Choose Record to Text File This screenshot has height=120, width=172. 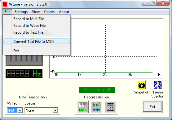click(37, 32)
